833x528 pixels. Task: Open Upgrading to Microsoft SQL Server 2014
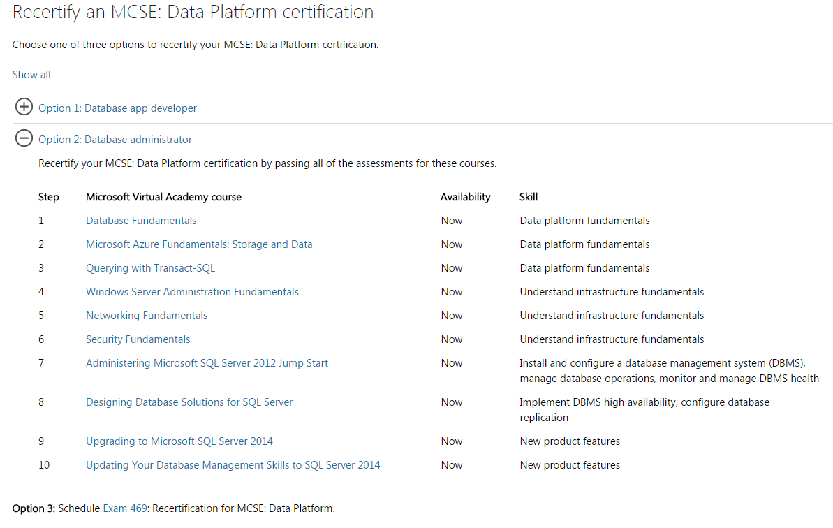point(179,441)
